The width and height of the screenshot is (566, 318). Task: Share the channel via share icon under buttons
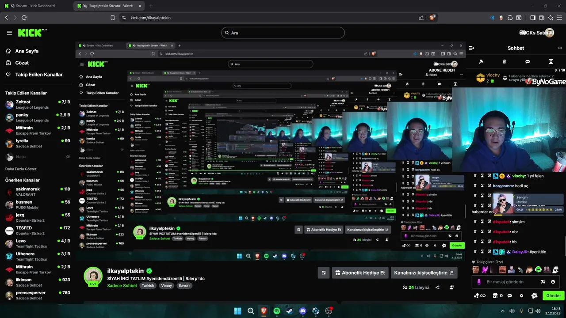[x=437, y=287]
